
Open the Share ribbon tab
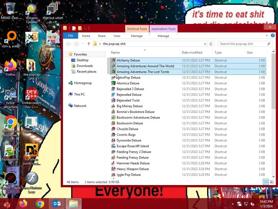click(x=102, y=36)
